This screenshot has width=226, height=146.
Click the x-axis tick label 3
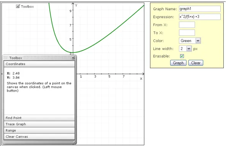click(x=95, y=76)
